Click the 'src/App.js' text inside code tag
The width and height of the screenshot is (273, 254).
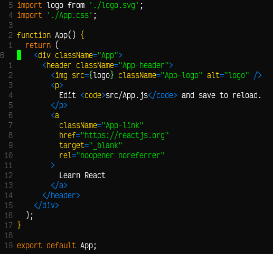click(x=127, y=95)
